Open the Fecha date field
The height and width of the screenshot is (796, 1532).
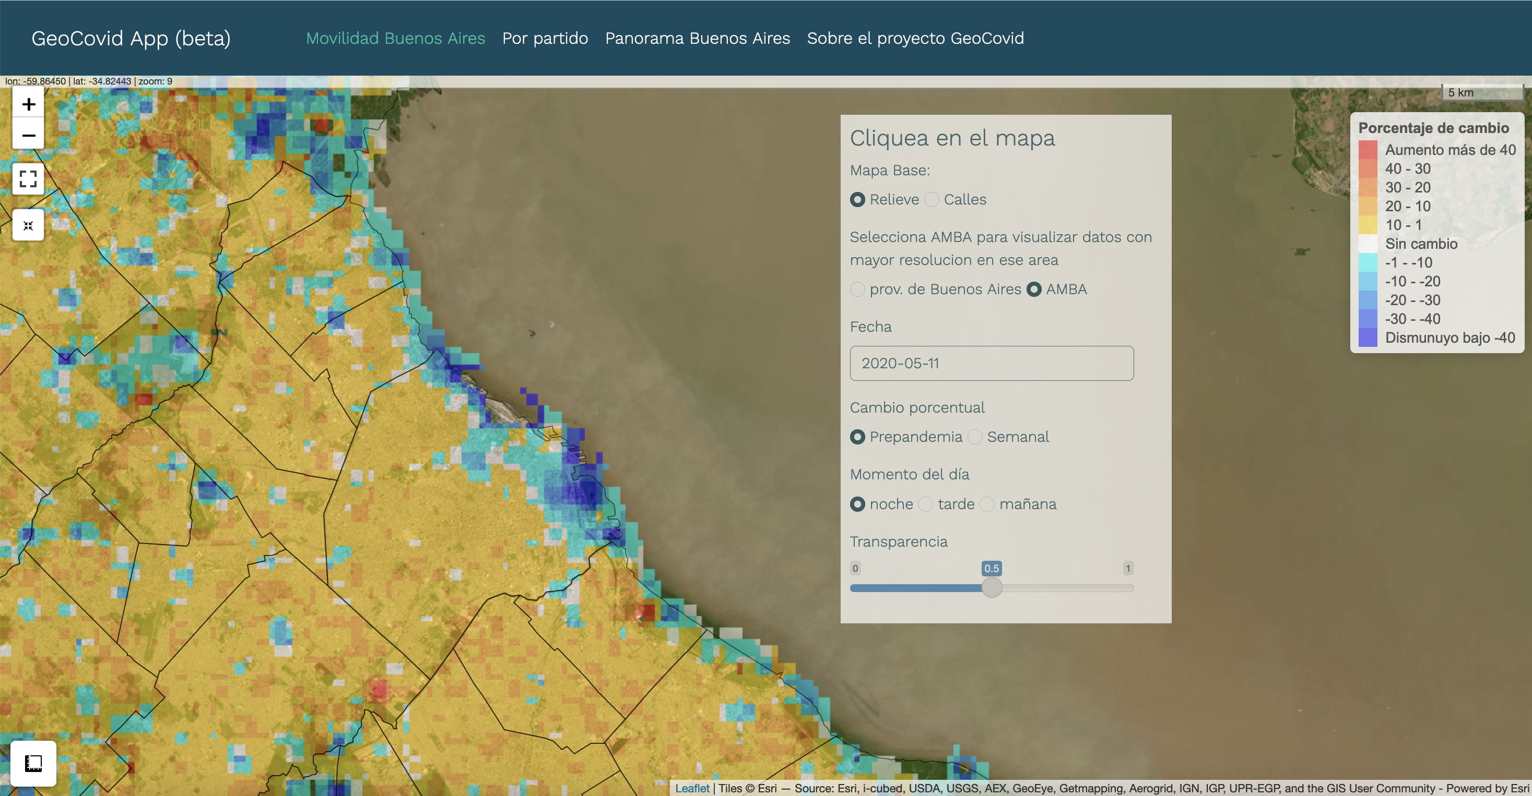[992, 363]
